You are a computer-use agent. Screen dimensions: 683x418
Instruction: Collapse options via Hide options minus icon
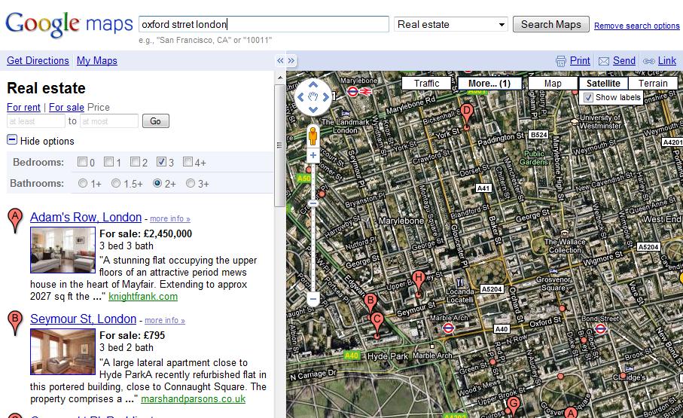[12, 140]
